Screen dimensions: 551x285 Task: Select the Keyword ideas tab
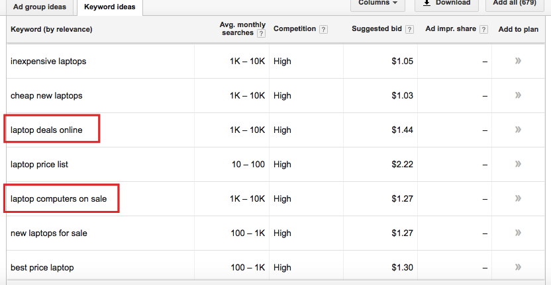(109, 7)
